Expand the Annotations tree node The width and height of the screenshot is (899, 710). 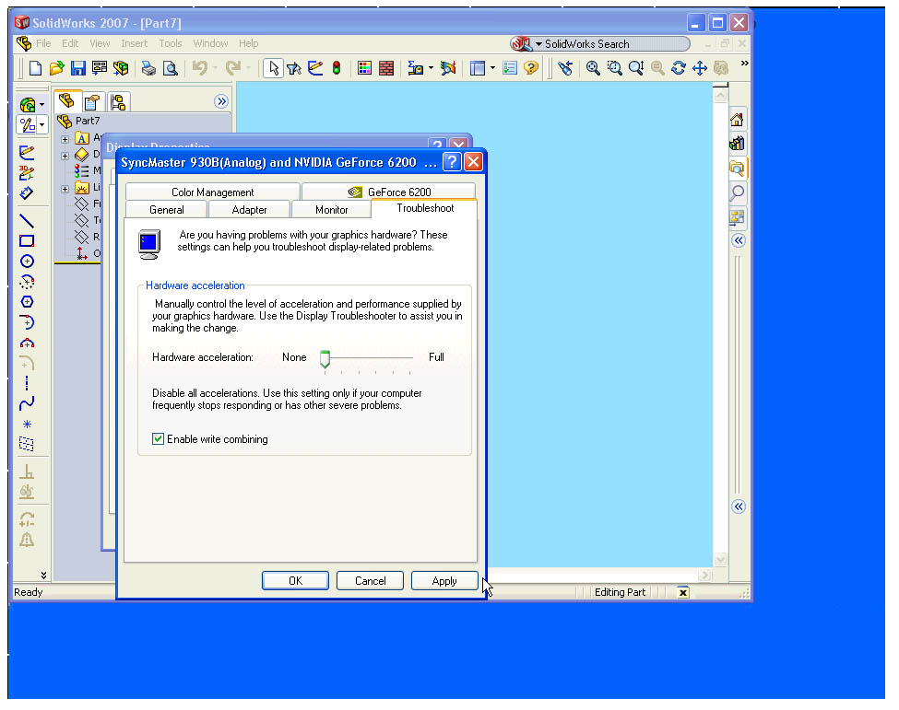coord(65,139)
